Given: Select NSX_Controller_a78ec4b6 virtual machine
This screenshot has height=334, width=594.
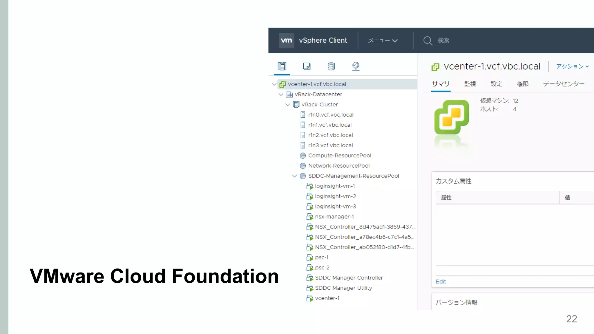Looking at the screenshot, I should tap(365, 237).
